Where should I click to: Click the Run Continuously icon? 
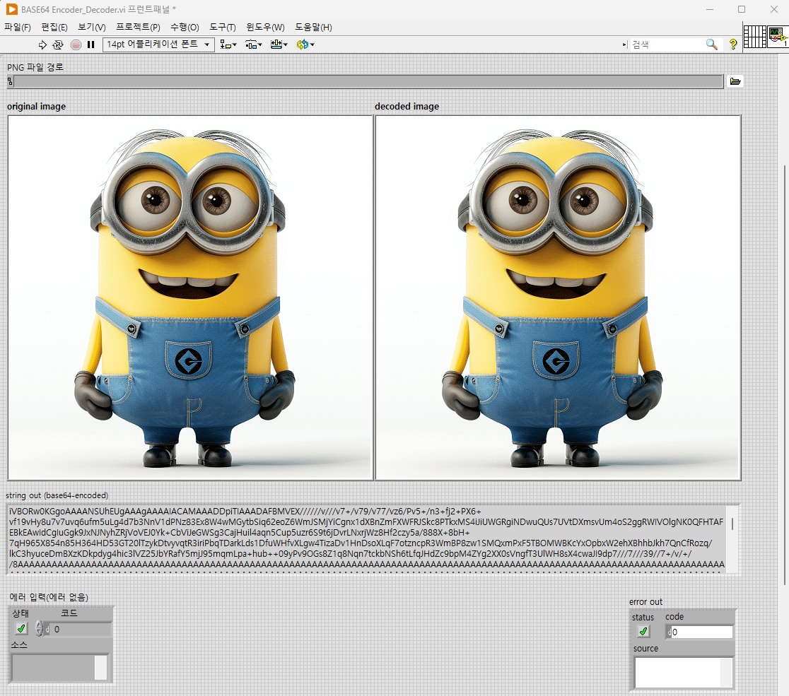[x=59, y=45]
